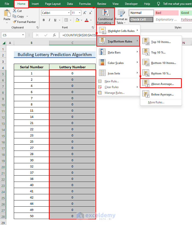The image size is (192, 225).
Task: Open Clear Rules submenu
Action: 118,87
